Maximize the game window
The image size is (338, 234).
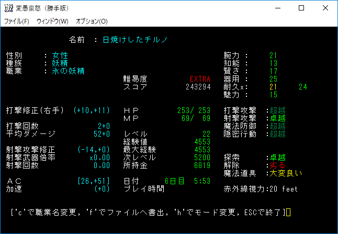[301, 8]
